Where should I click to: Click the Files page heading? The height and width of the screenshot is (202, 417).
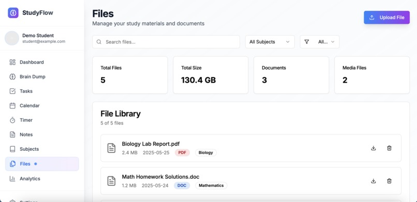pos(103,13)
